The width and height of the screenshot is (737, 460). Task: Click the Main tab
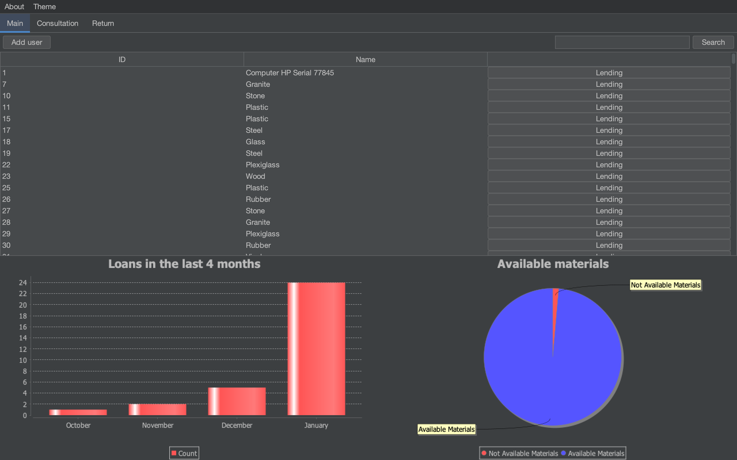15,23
